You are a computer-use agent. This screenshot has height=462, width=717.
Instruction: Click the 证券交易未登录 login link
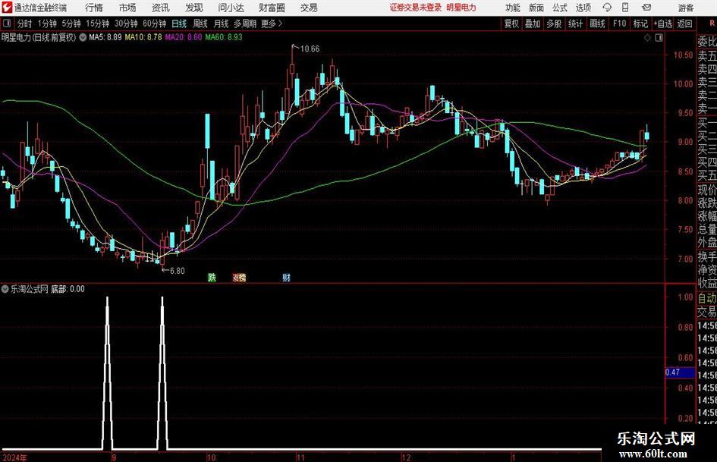click(x=416, y=8)
